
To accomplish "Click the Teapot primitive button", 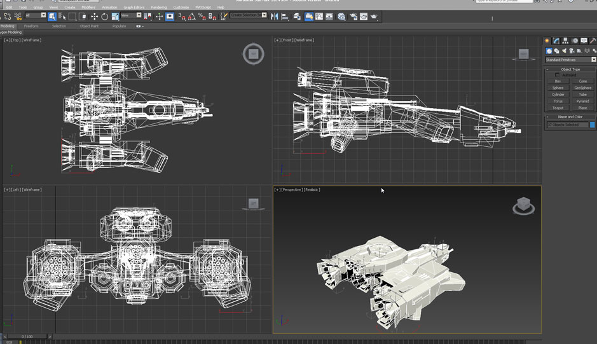I will 558,108.
